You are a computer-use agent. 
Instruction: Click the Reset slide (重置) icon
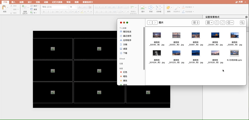click(32, 9)
